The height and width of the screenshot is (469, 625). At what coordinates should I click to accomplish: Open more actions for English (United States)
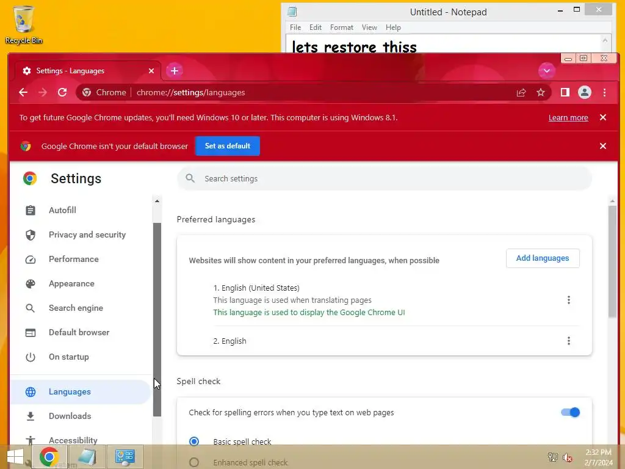(x=568, y=300)
